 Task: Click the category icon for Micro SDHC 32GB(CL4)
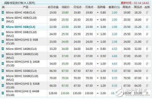[x=3, y=71]
